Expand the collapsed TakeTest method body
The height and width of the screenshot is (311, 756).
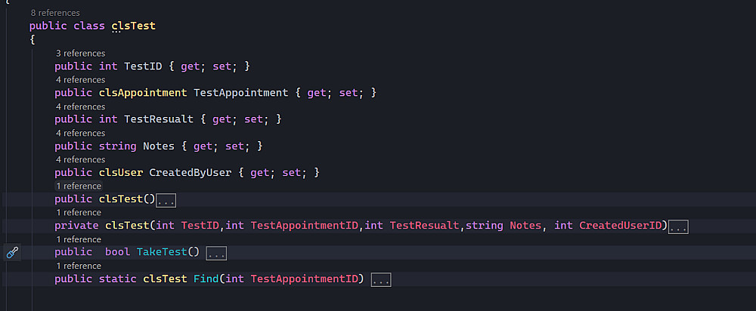coord(216,253)
